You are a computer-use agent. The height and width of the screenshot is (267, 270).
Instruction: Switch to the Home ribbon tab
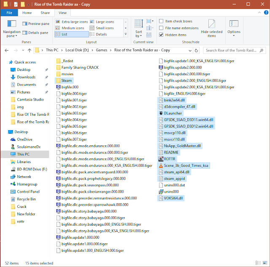(x=27, y=13)
